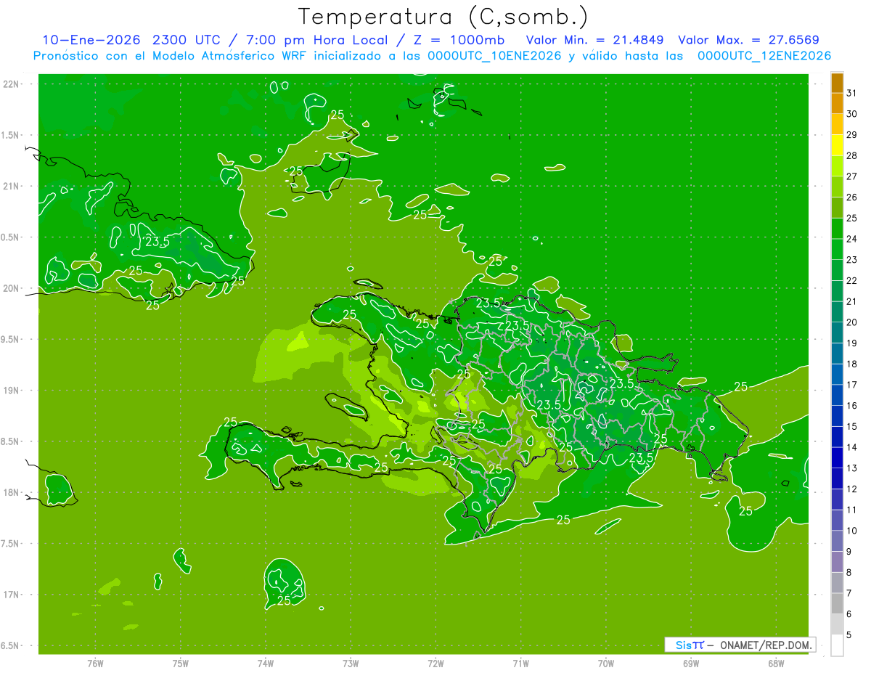The width and height of the screenshot is (871, 673).
Task: Select the pressure level "Z = 1000mb"
Action: (x=459, y=40)
